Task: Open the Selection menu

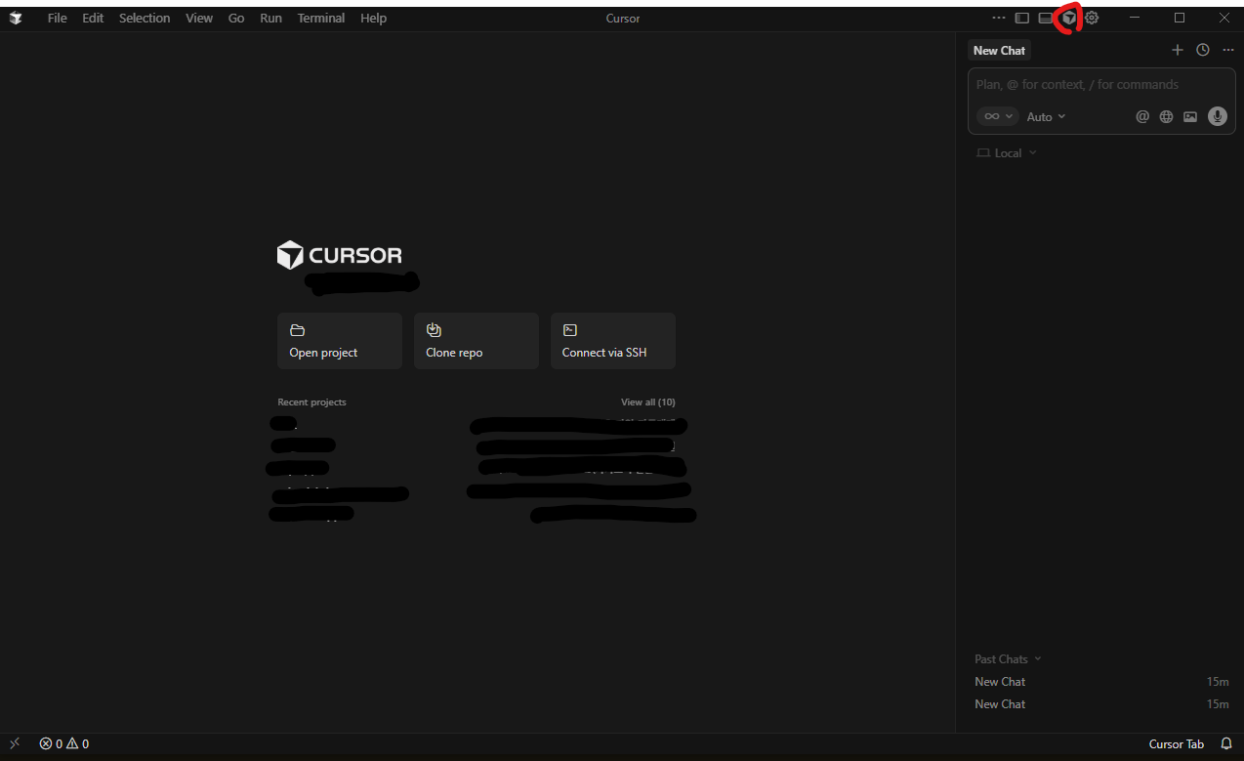Action: click(145, 18)
